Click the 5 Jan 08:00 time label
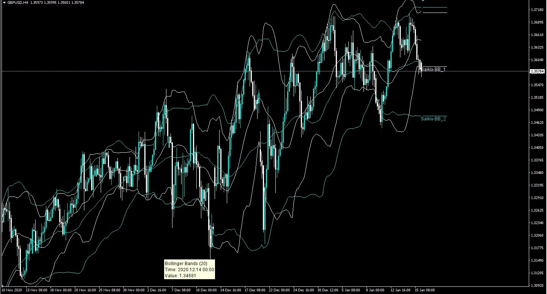 [x=351, y=290]
